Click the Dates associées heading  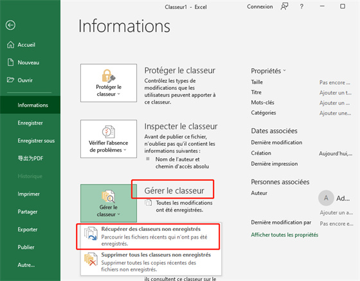tap(274, 131)
